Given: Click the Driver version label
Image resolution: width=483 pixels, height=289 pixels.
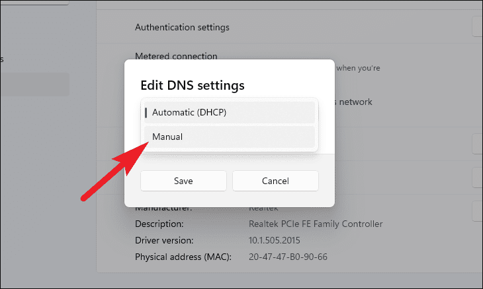Looking at the screenshot, I should (164, 240).
